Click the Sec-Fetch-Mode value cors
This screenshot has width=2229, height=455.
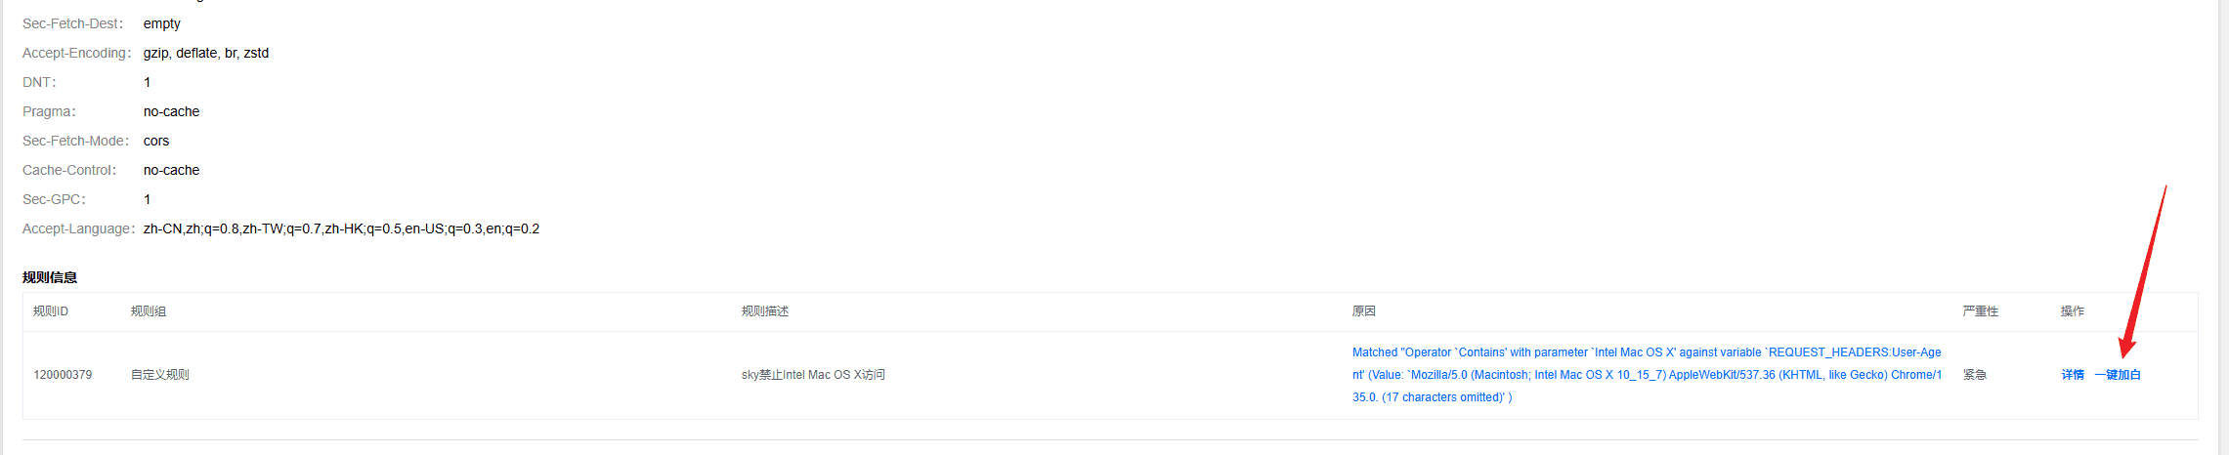[156, 141]
